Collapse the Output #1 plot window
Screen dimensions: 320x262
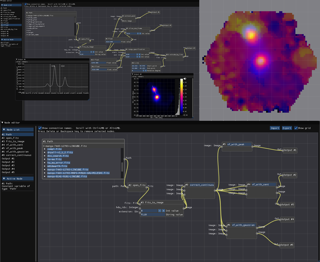pos(17,59)
